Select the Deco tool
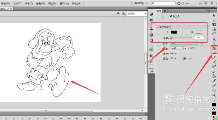The image size is (218, 120). coord(214,66)
